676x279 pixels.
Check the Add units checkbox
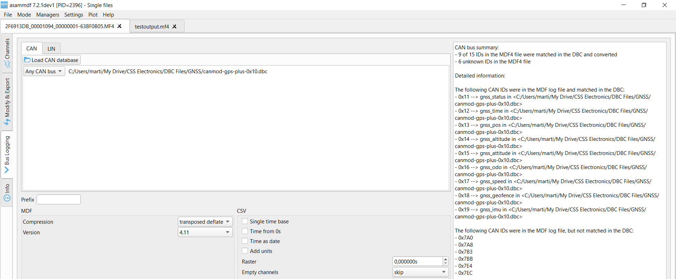coord(245,251)
